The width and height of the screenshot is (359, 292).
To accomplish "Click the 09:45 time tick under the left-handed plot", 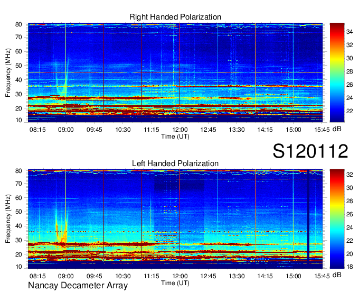I will pyautogui.click(x=95, y=276).
